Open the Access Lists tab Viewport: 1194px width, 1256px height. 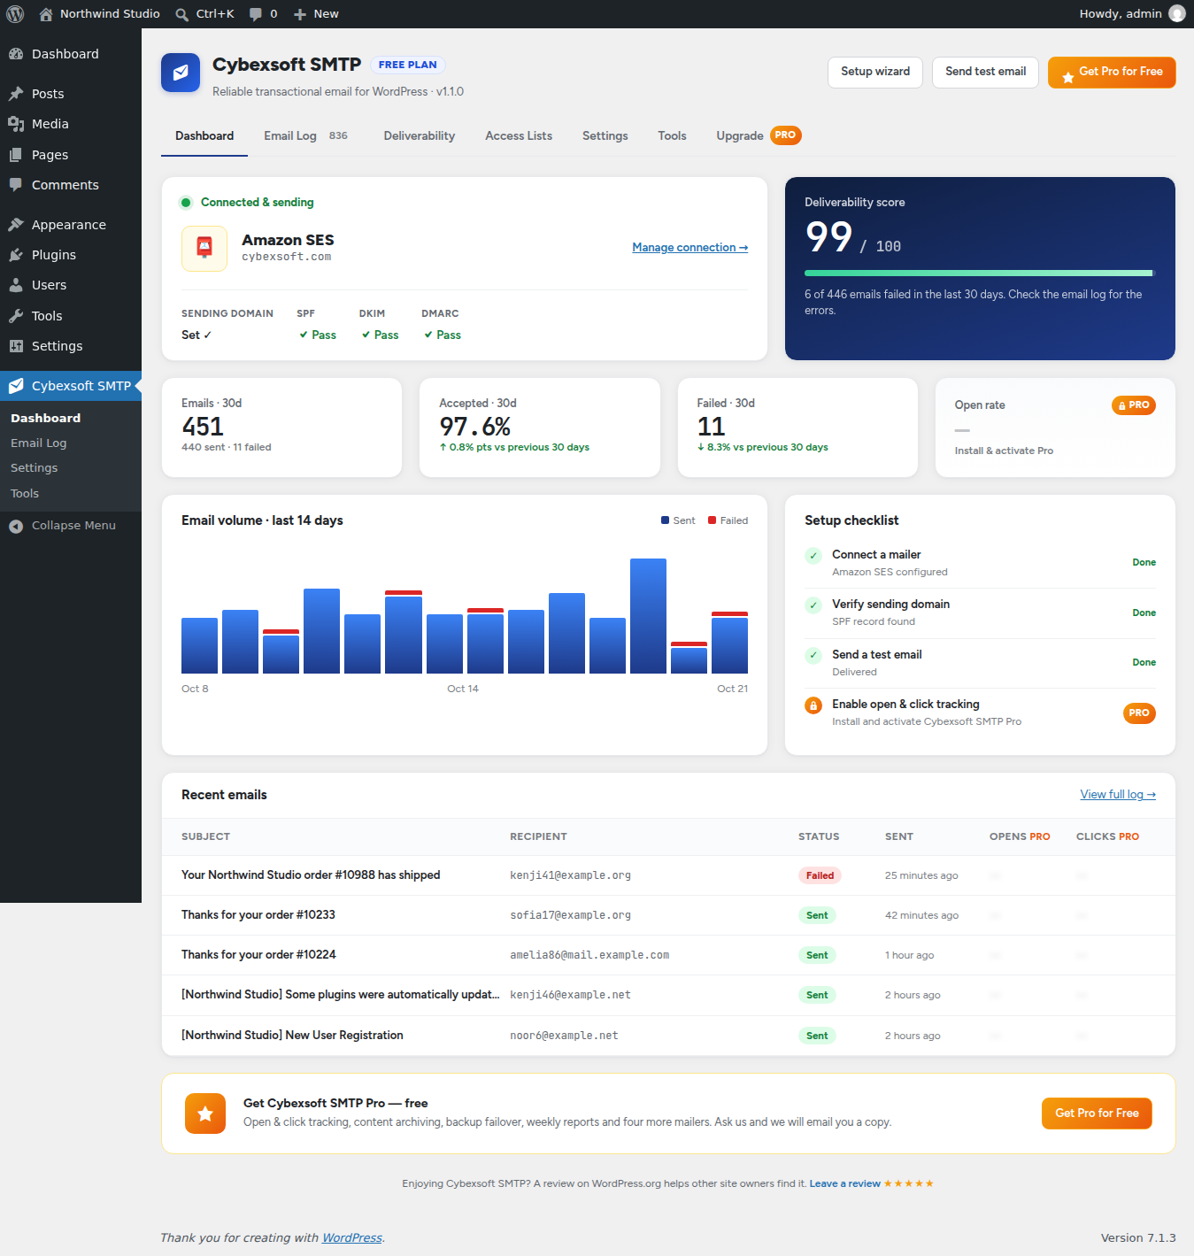[519, 135]
